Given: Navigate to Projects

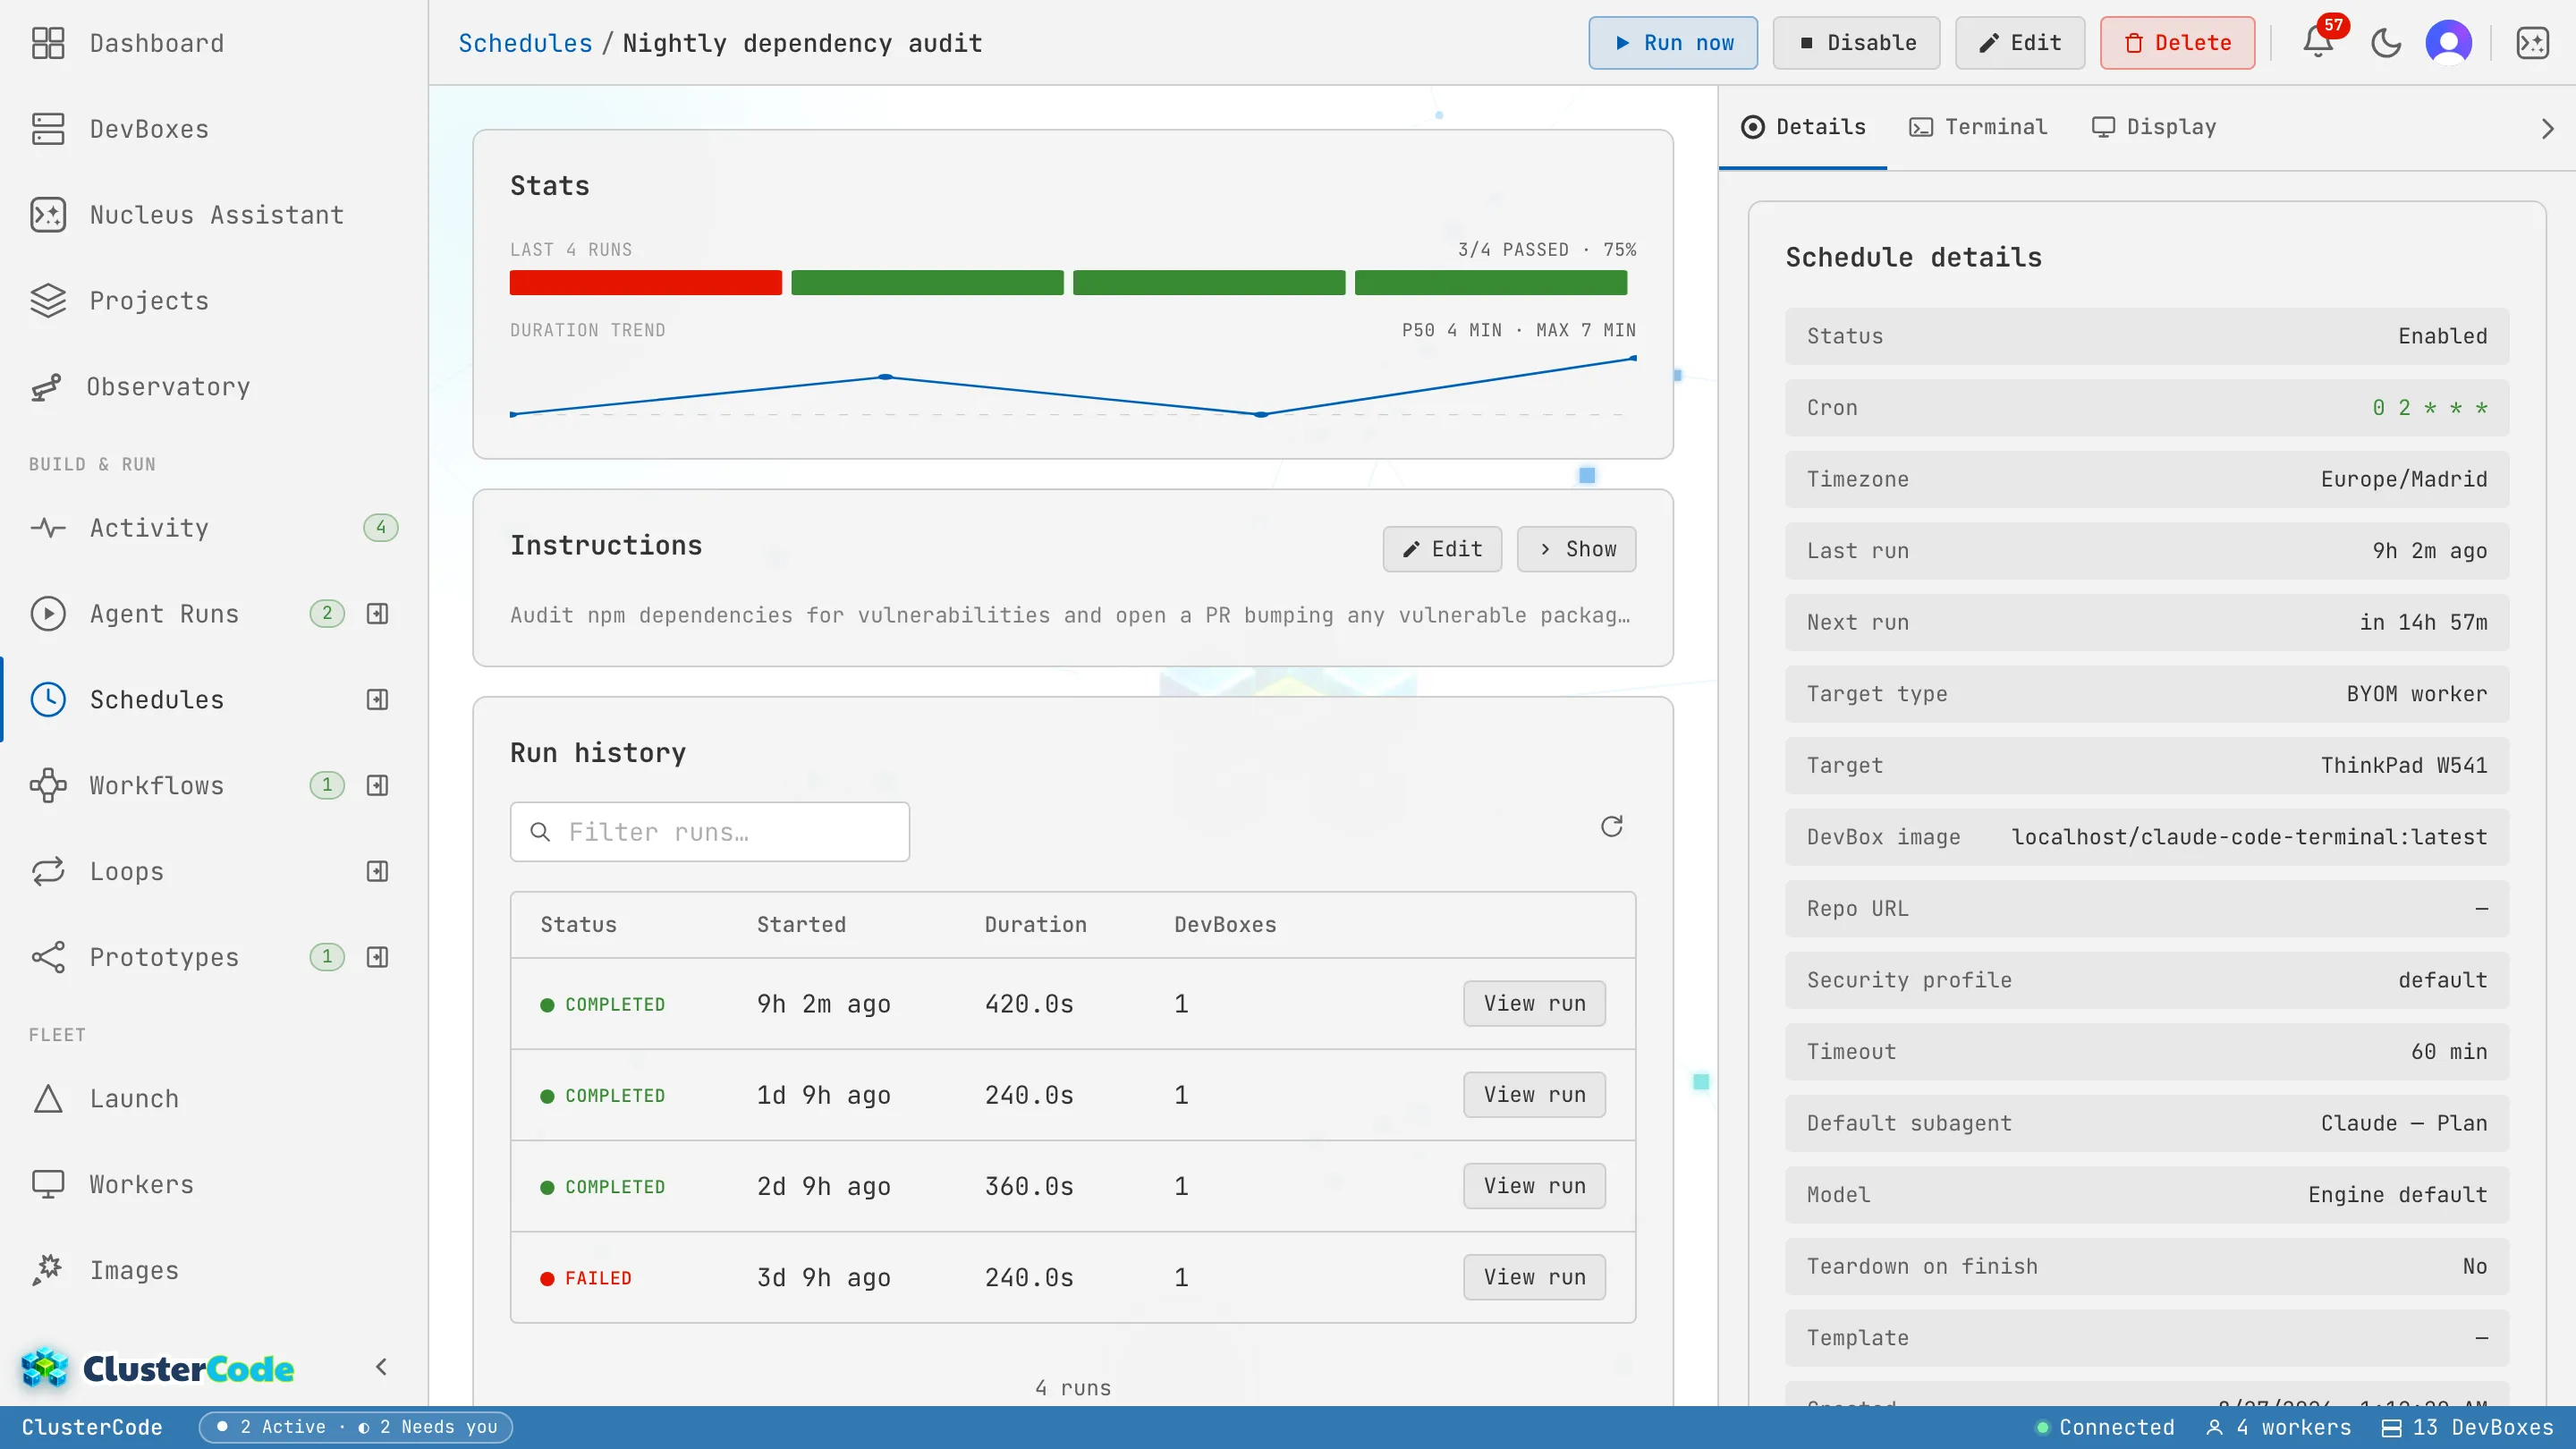Looking at the screenshot, I should tap(214, 301).
